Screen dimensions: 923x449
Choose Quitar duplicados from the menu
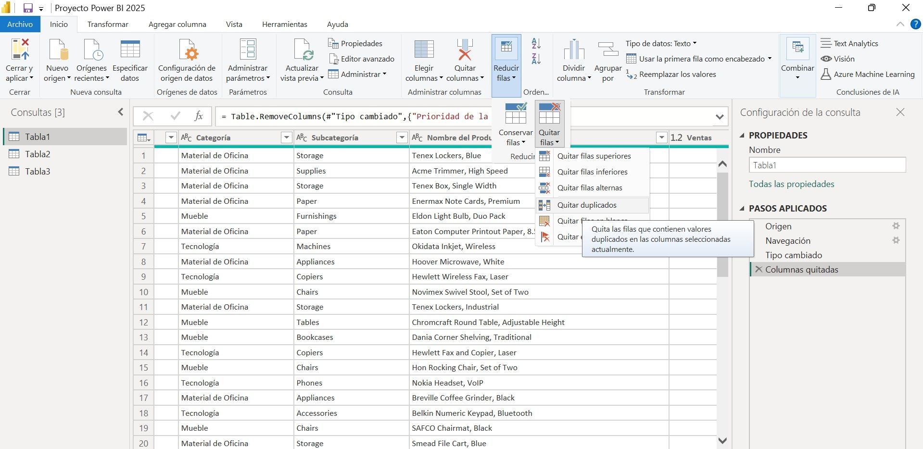593,205
